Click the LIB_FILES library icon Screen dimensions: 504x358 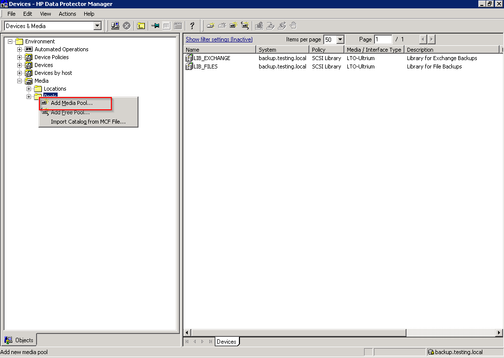point(189,66)
